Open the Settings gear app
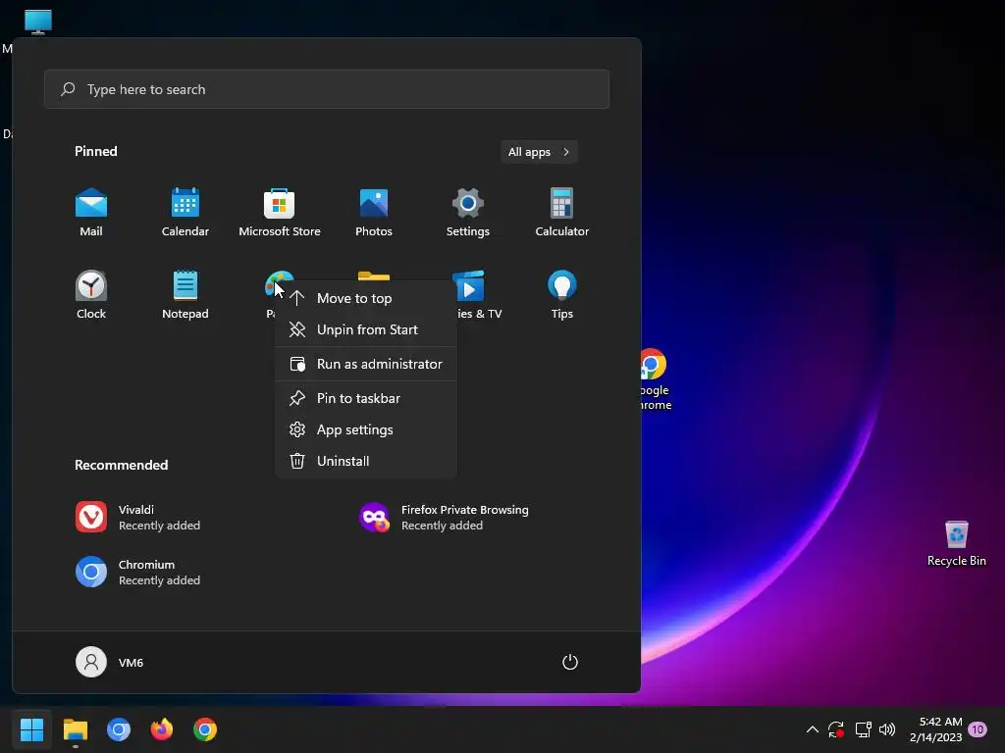1005x753 pixels. tap(468, 213)
